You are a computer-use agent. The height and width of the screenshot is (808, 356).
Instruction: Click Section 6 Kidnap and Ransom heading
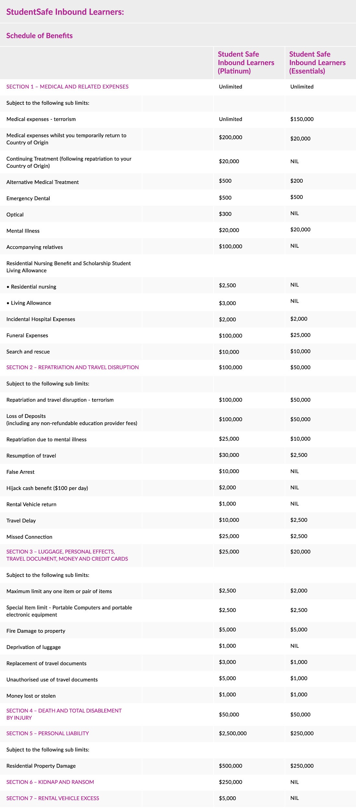(50, 782)
